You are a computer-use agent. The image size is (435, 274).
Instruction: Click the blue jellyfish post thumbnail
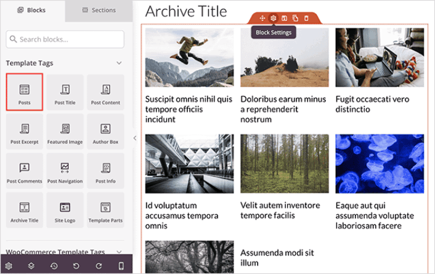(380, 164)
